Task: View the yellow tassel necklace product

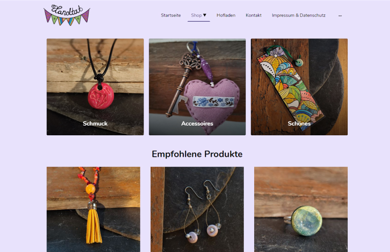Action: [93, 209]
